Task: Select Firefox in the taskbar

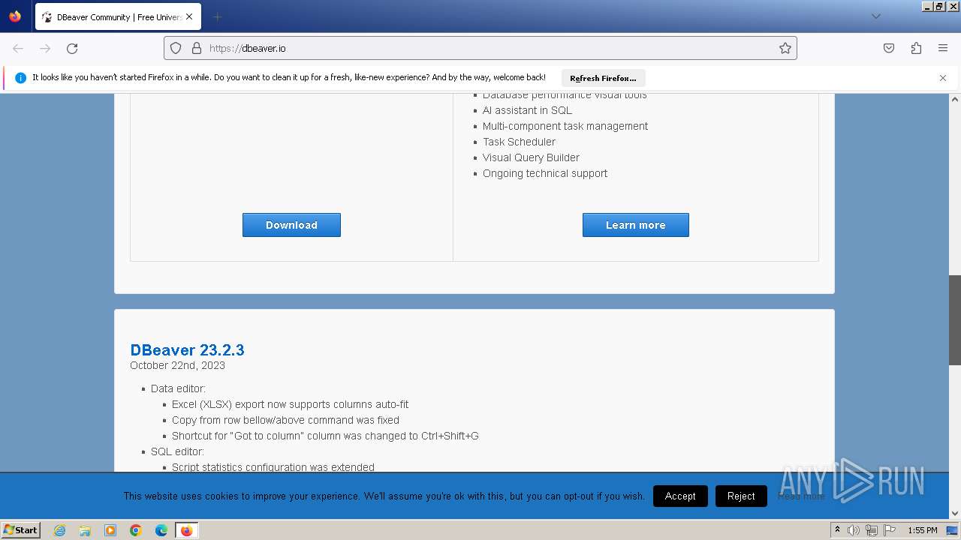Action: coord(186,530)
